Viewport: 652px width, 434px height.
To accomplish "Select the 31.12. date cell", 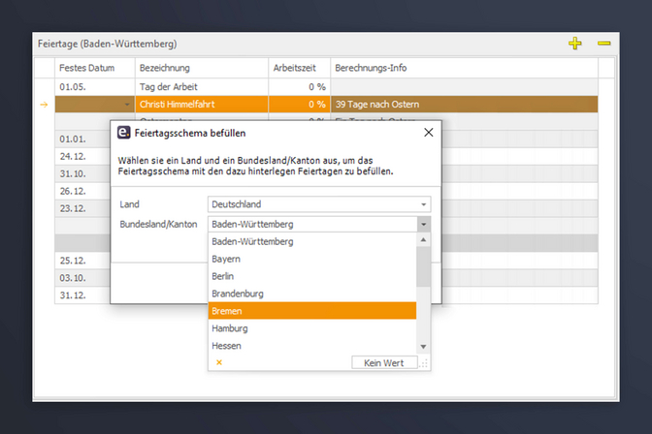I will point(82,295).
